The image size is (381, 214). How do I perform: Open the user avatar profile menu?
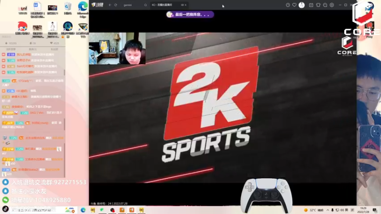coord(301,5)
